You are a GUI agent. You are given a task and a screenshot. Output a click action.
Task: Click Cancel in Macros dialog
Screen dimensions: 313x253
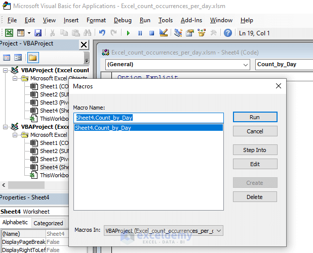[x=255, y=131]
